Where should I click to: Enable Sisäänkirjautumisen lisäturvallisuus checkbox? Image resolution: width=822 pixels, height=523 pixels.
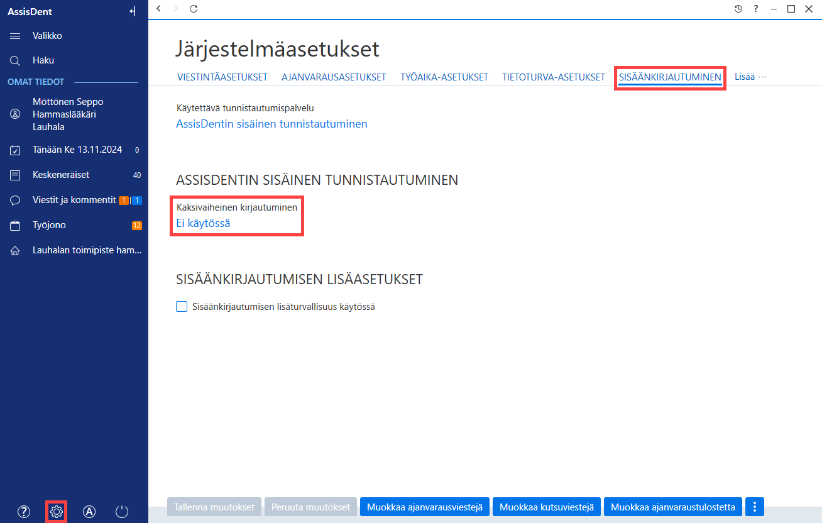click(182, 307)
